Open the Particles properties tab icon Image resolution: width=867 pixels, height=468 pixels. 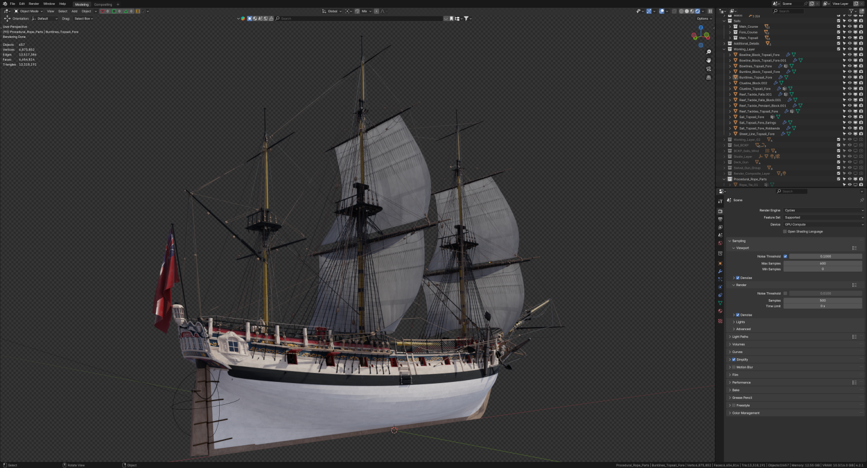[720, 279]
